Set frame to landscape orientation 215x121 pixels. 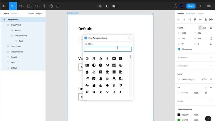[205, 28]
